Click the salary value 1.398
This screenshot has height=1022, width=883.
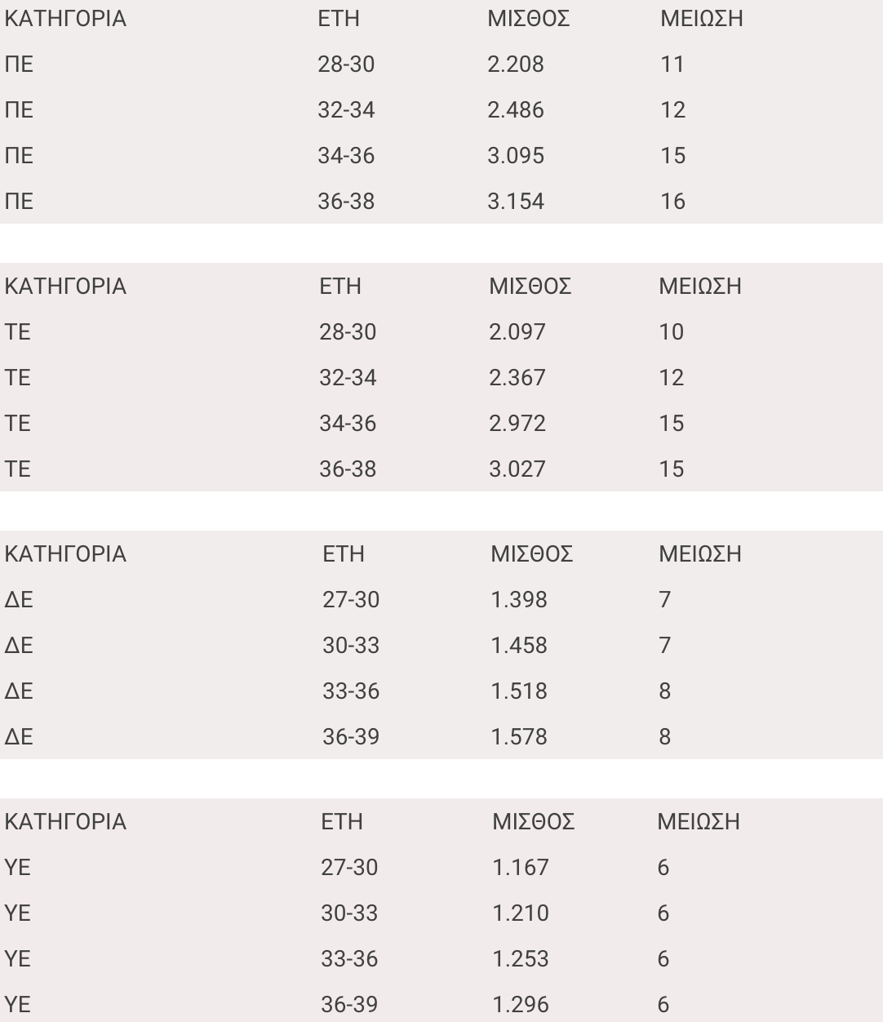(x=518, y=600)
